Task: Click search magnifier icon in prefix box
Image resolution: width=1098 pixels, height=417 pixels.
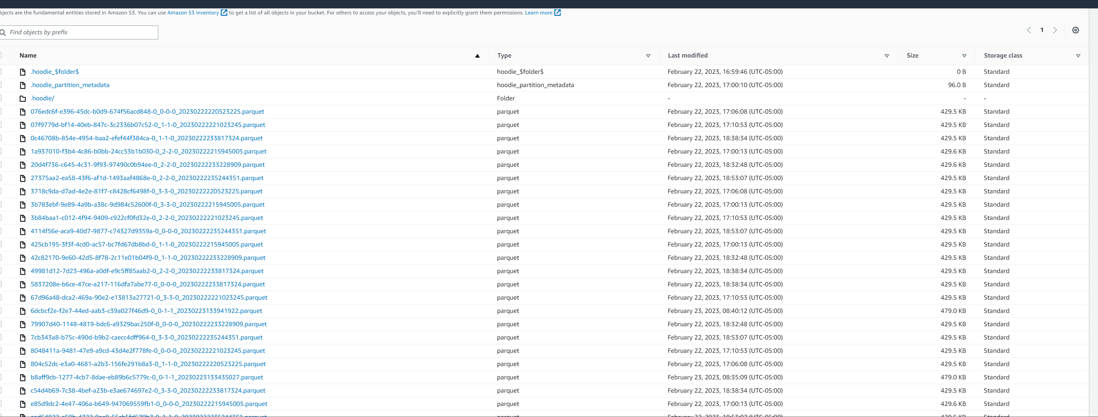Action: click(3, 33)
